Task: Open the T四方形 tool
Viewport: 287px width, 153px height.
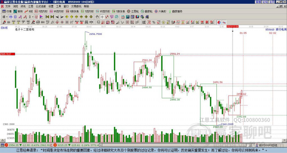Action: (87, 11)
